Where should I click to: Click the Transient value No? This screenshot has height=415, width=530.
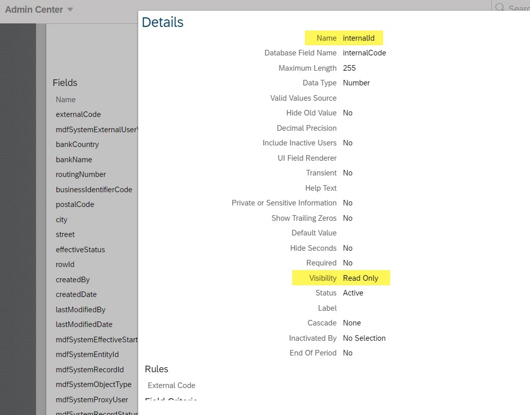coord(348,173)
